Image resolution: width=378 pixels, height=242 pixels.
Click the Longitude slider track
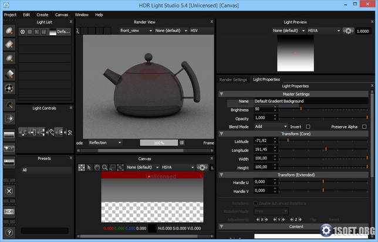323,149
